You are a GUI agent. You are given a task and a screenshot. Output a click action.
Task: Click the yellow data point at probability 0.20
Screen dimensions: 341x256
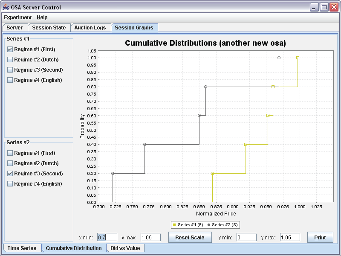[x=212, y=174]
